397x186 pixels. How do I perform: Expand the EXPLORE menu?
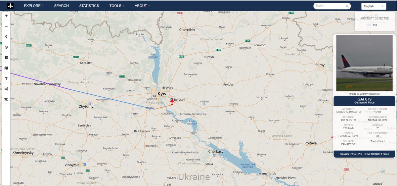coord(34,6)
